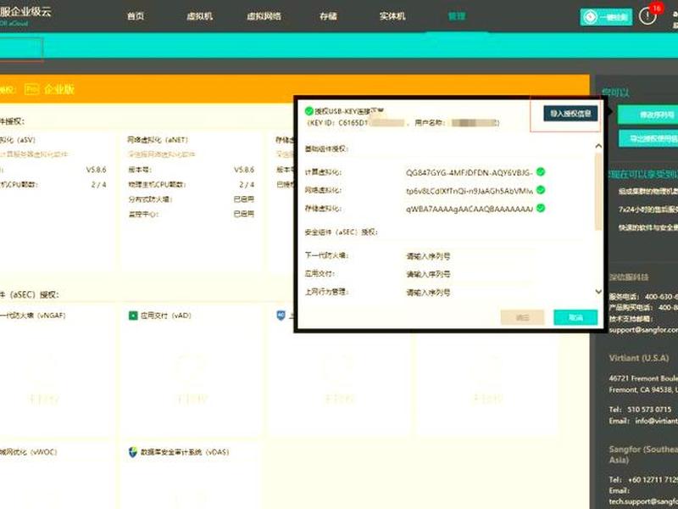Go to the 存储 storage tab

click(x=328, y=16)
